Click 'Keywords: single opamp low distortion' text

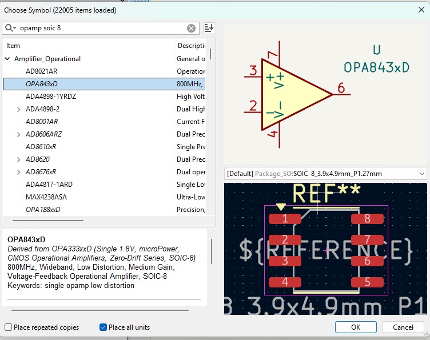click(71, 286)
